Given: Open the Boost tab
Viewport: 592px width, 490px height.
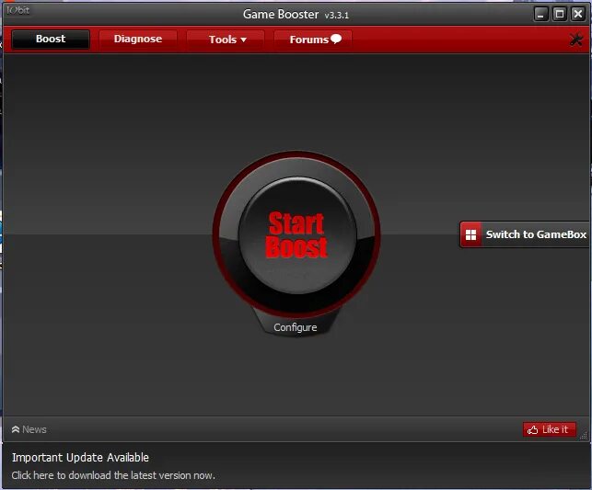Looking at the screenshot, I should (x=51, y=40).
